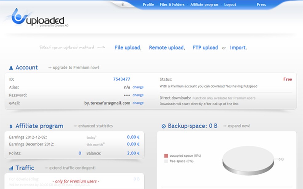Viewport: 303px width, 189px height.
Task: Open the Profile menu item
Action: [148, 5]
